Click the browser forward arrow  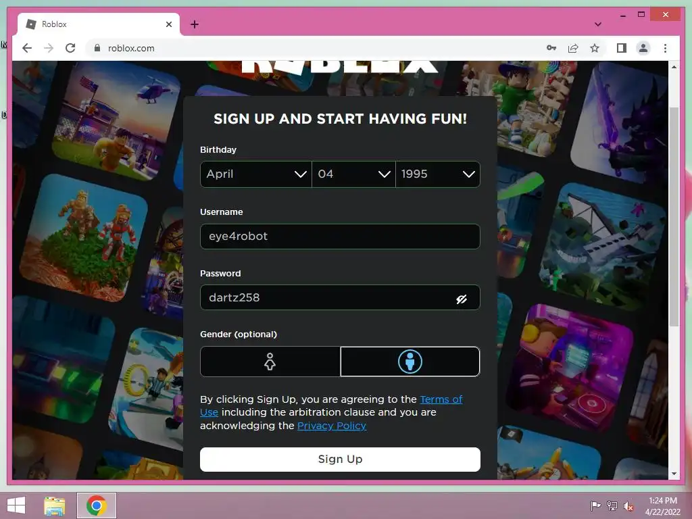[49, 48]
